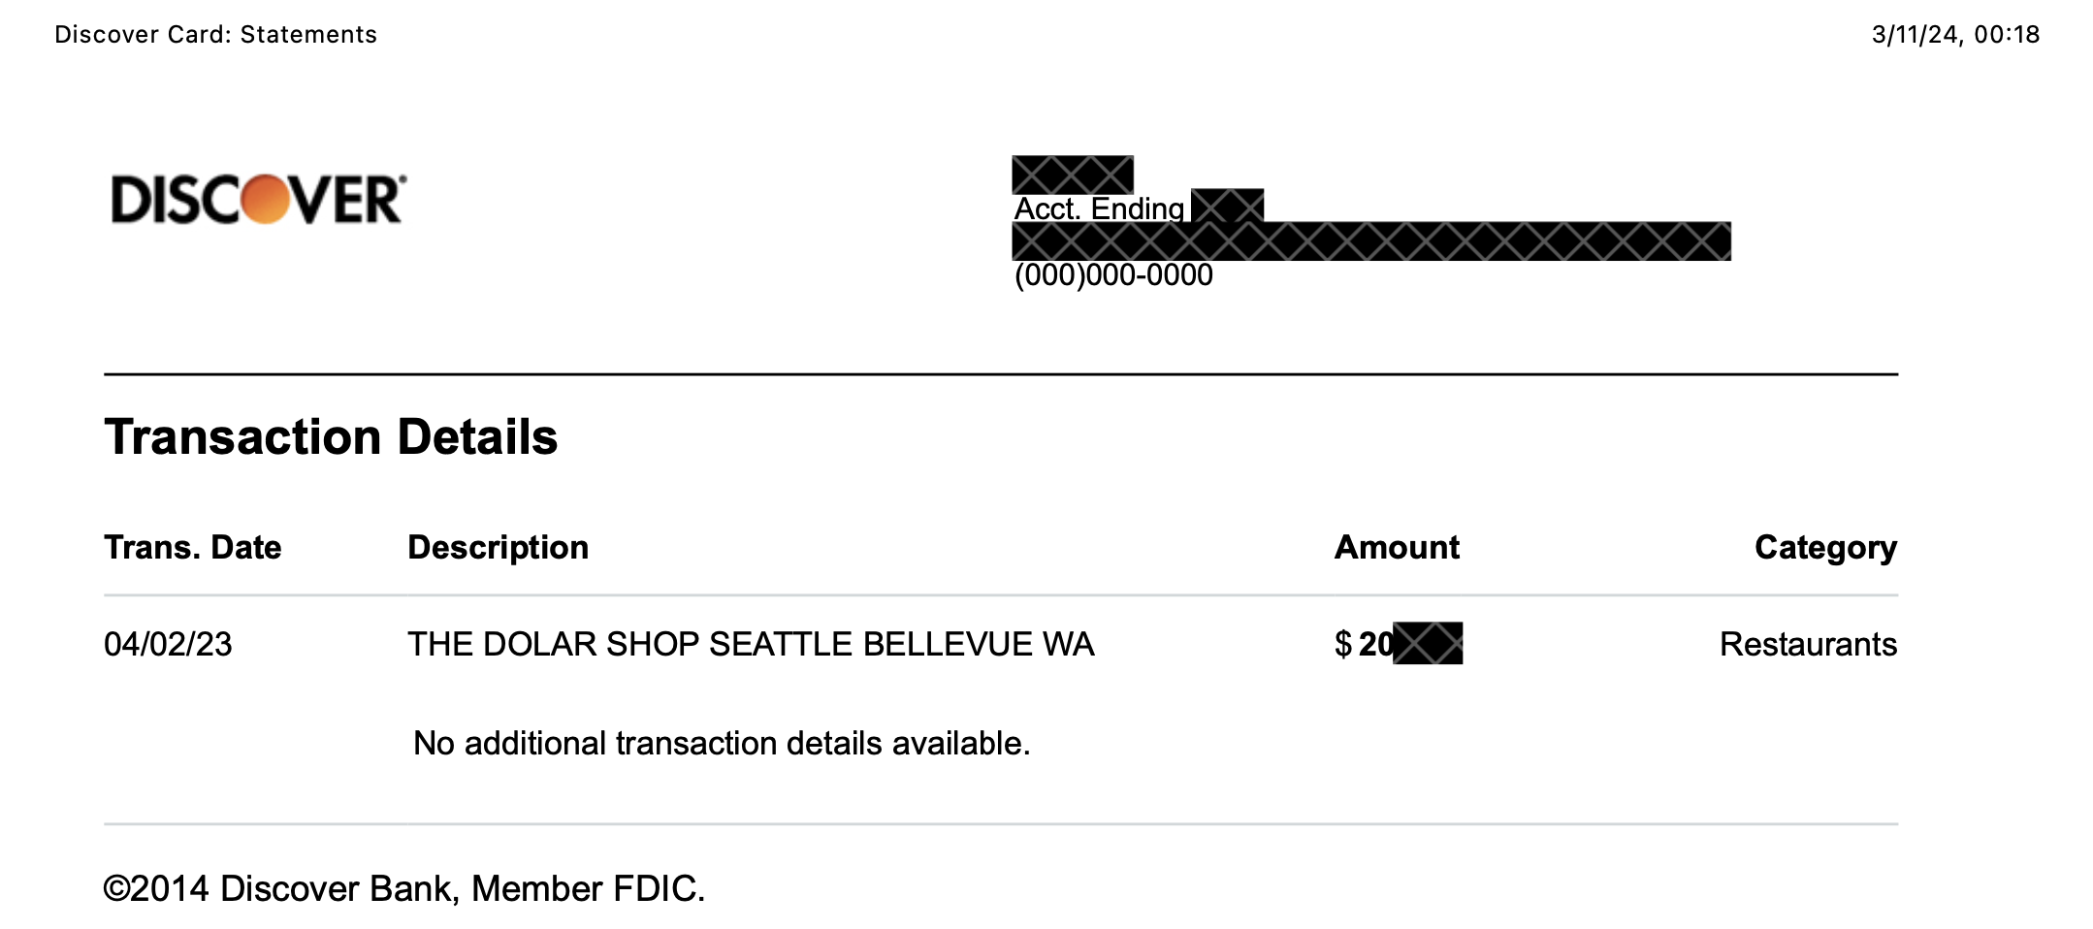
Task: Click the Amount column header
Action: pyautogui.click(x=1397, y=547)
